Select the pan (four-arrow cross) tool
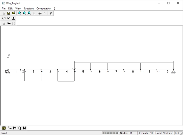The width and height of the screenshot is (183, 135). [40, 13]
